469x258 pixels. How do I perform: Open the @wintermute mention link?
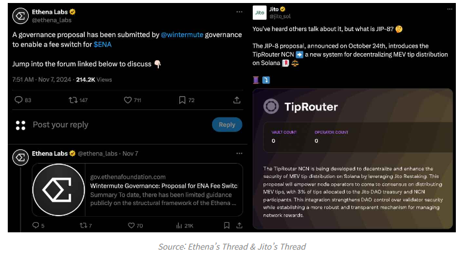pos(183,35)
